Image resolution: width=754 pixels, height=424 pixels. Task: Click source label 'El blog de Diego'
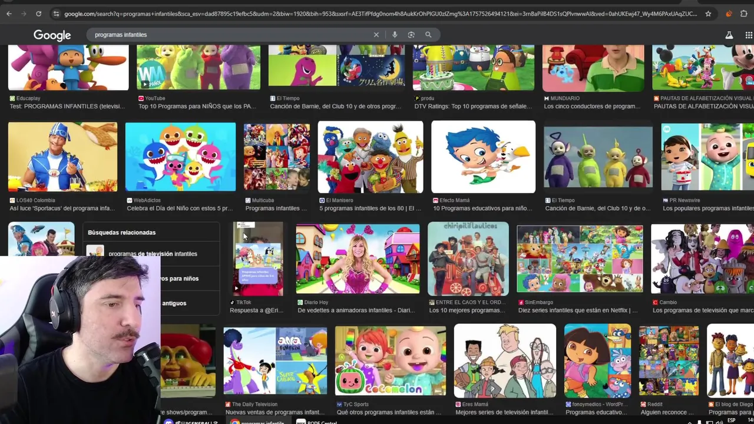click(x=734, y=405)
